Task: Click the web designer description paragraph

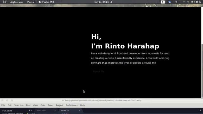Action: [130, 58]
